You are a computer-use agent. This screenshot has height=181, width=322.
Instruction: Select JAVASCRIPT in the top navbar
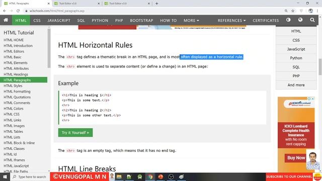[x=59, y=20]
